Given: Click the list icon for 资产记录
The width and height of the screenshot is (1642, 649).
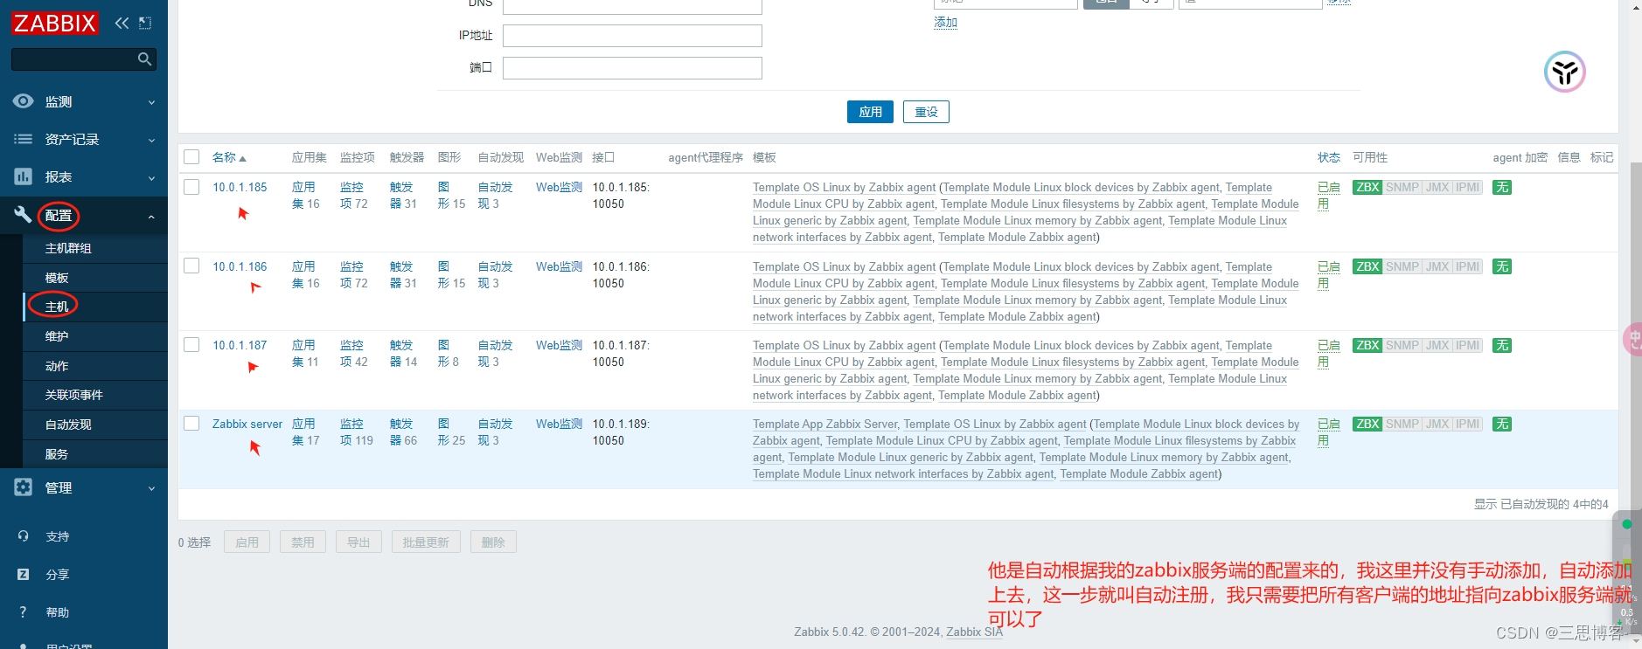Looking at the screenshot, I should pyautogui.click(x=24, y=139).
